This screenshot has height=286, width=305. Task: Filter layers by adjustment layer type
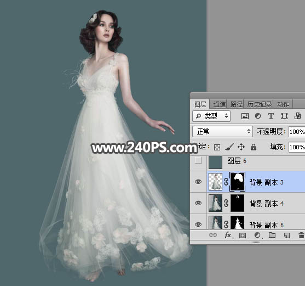tap(258, 116)
